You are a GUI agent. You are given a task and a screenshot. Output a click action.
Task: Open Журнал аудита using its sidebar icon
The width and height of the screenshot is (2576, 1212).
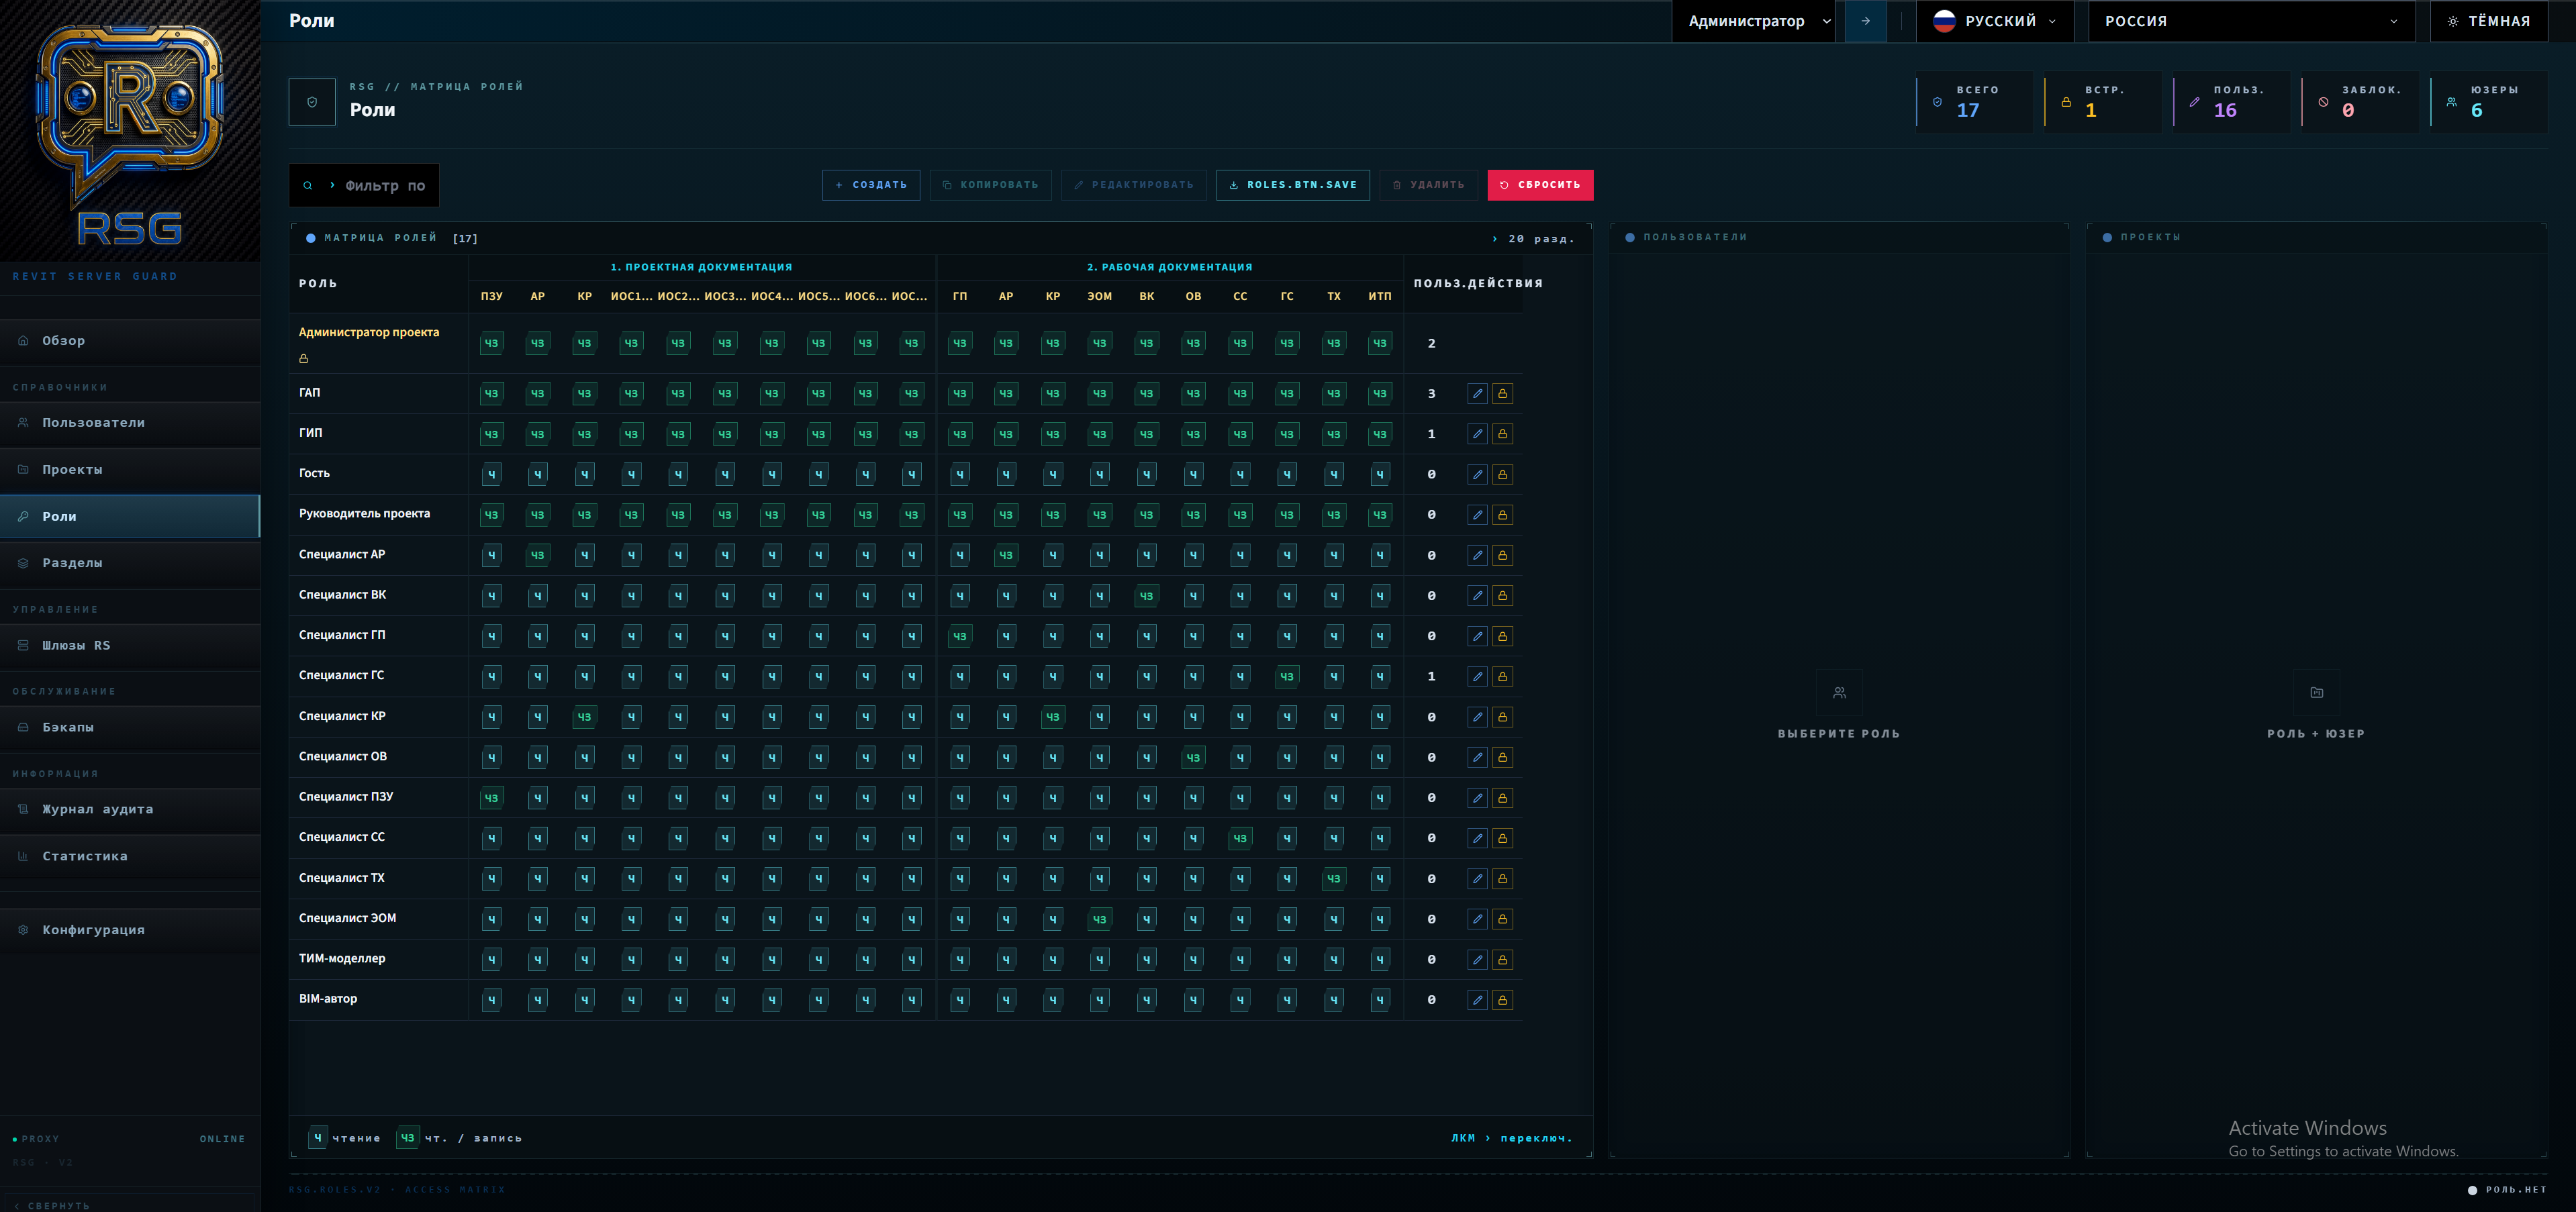tap(23, 809)
